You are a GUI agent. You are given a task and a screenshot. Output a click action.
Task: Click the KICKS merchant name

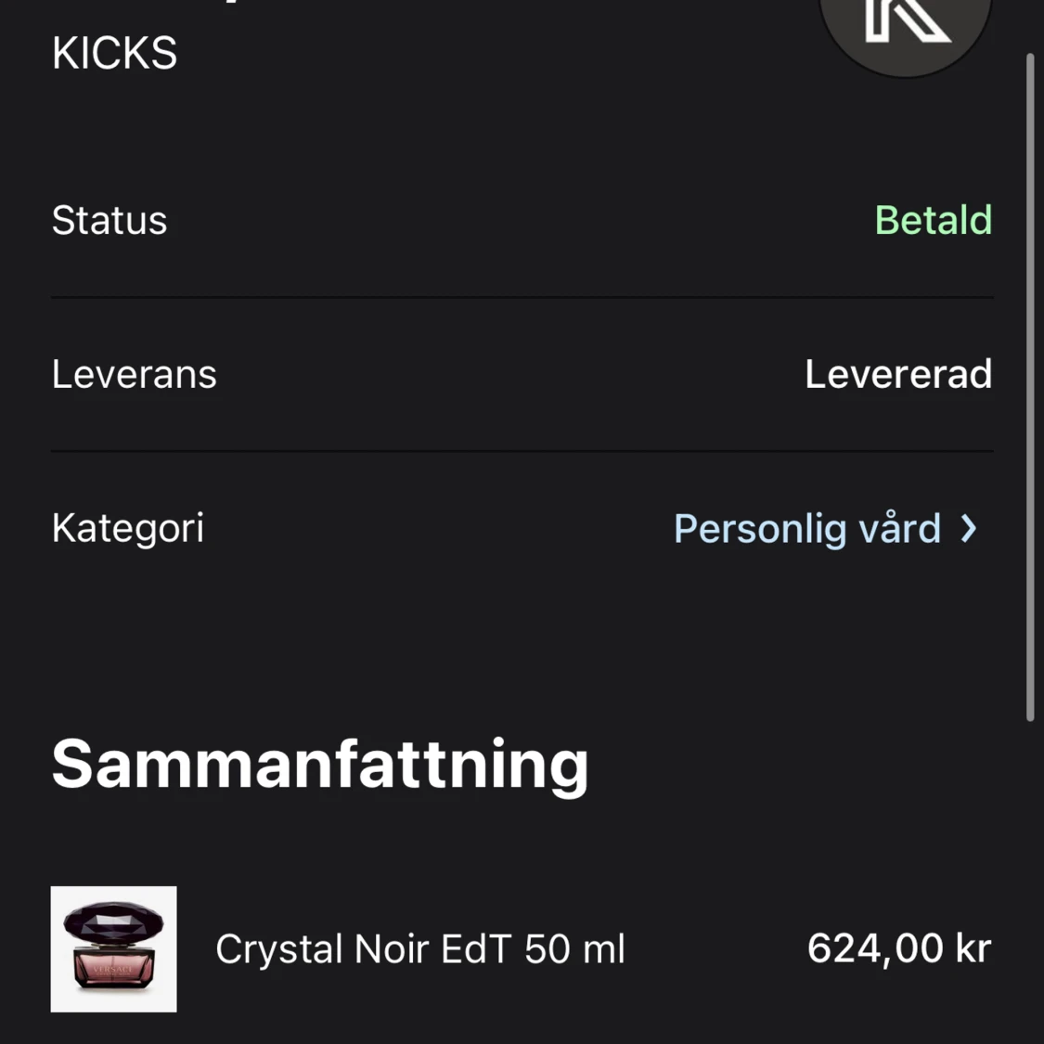(114, 53)
